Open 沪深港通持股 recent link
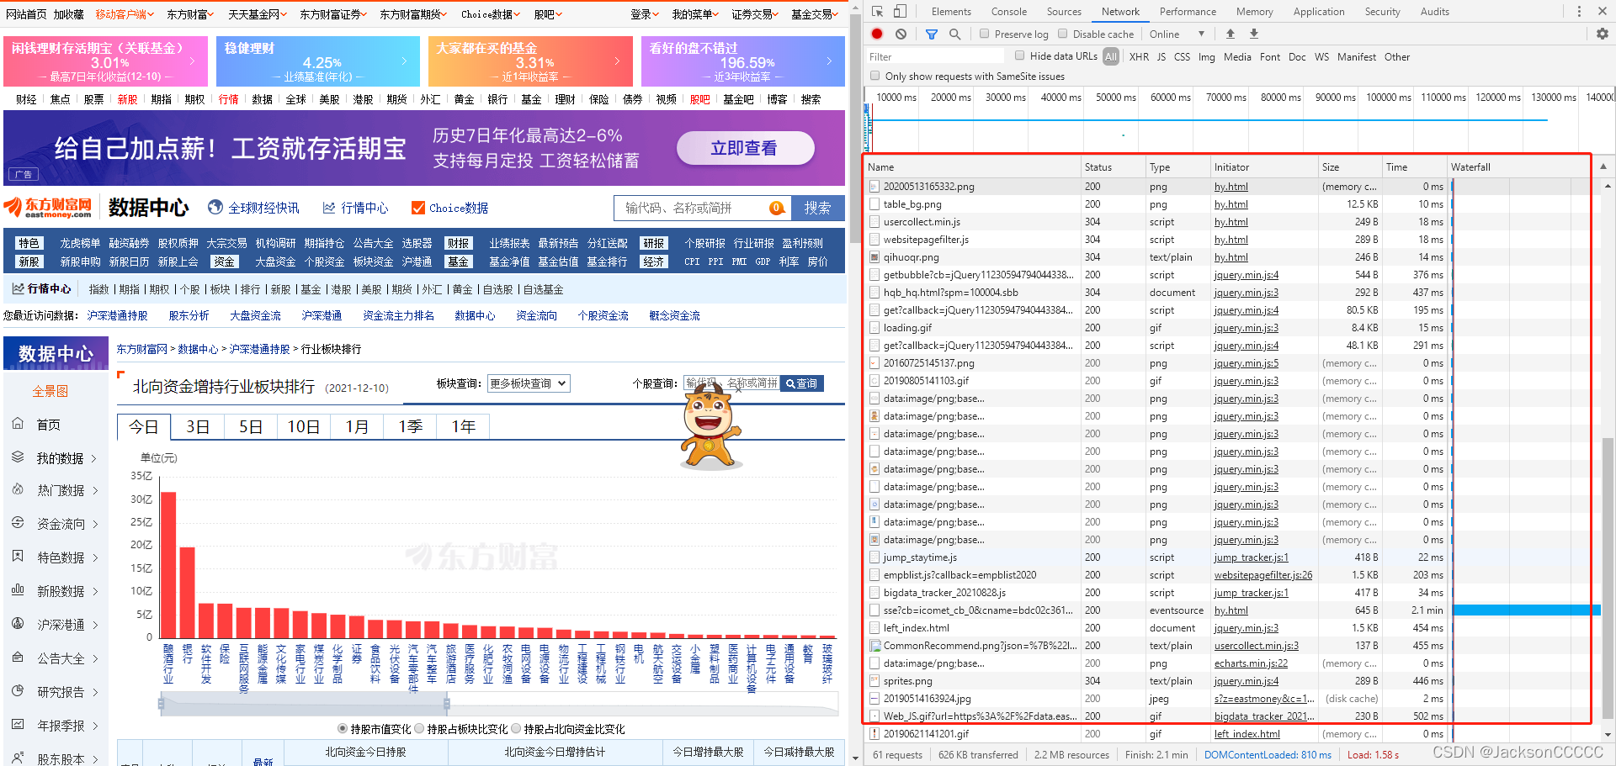This screenshot has width=1616, height=766. pyautogui.click(x=117, y=315)
